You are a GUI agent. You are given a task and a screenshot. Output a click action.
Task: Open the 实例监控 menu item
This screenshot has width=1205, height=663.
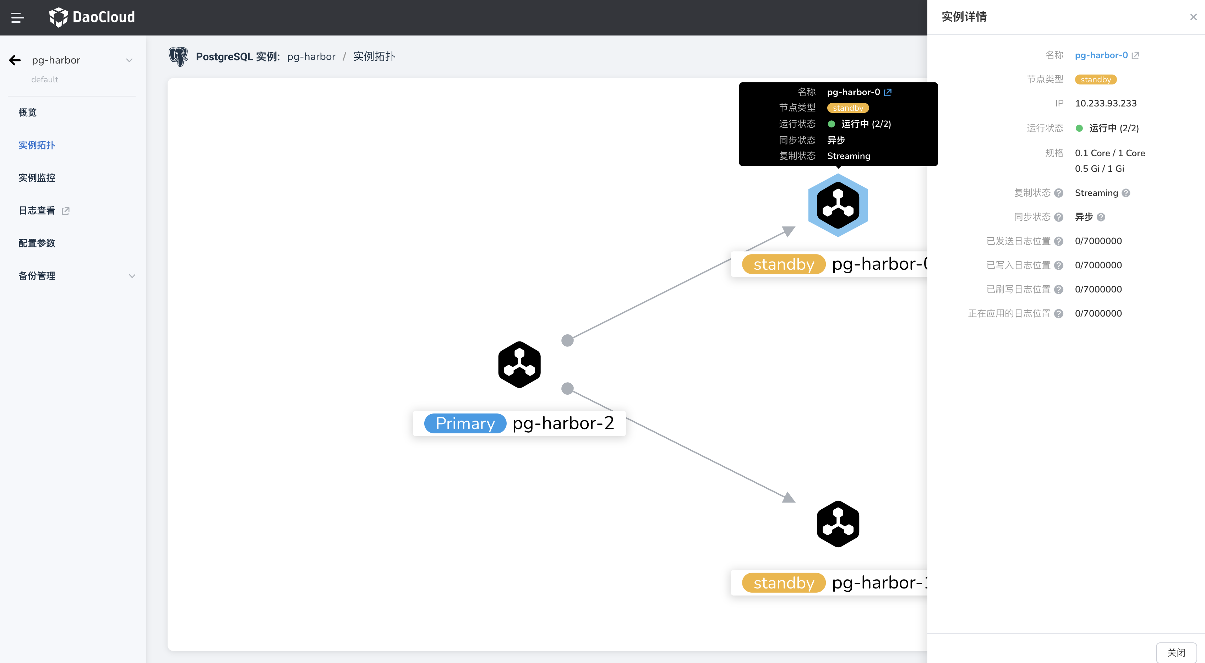tap(37, 178)
